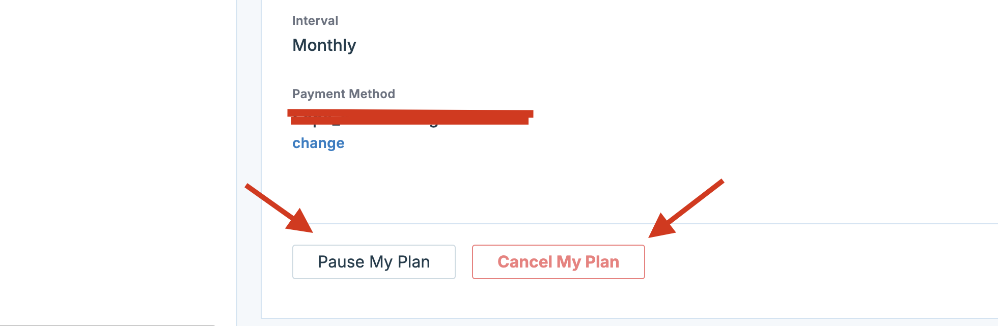Click the Pause My Plan button
Screen dimensions: 998x326
pos(374,262)
